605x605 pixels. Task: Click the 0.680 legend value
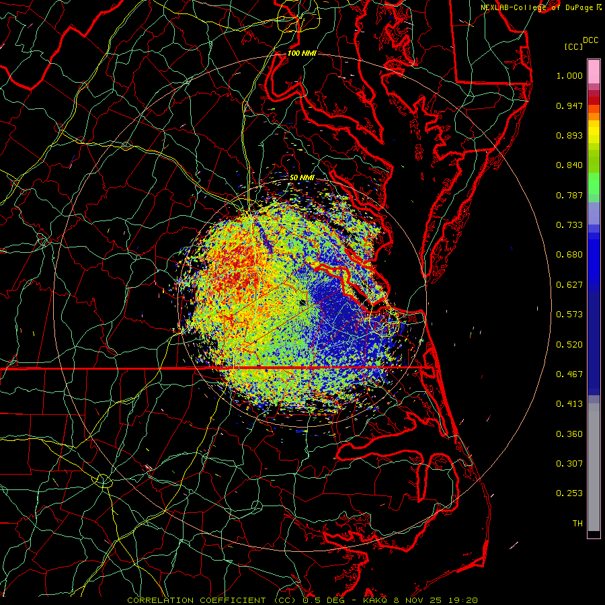pyautogui.click(x=569, y=255)
